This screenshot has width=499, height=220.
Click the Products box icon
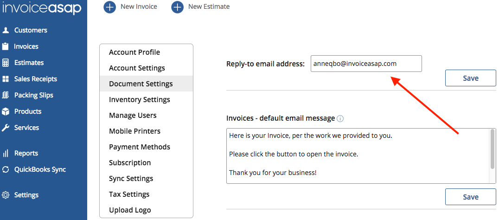click(6, 111)
